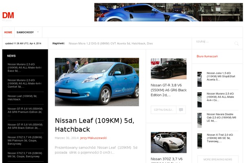Screen dimensions: 245x163
Task: Open news item Nissan Leaf (109KM) 5d
Action: click(22, 98)
